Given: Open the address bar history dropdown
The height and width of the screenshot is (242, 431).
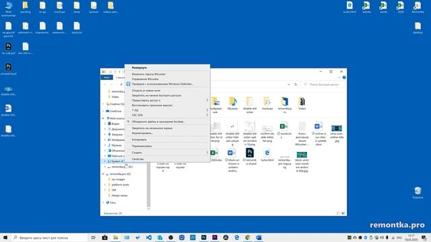Looking at the screenshot, I should [x=289, y=85].
